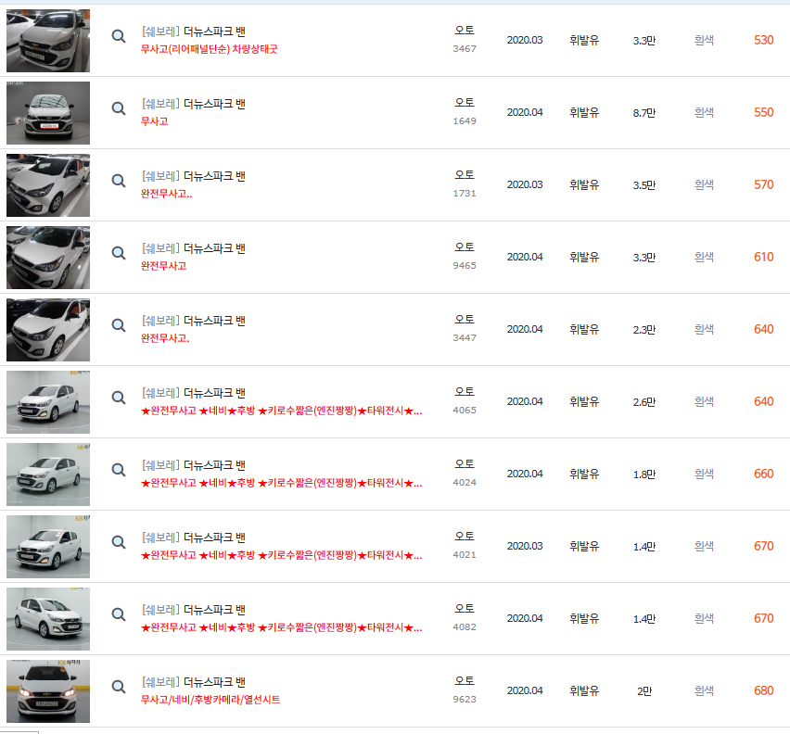Screen dimensions: 790x734
Task: Open car thumbnail of listing 3447
Action: (x=48, y=330)
